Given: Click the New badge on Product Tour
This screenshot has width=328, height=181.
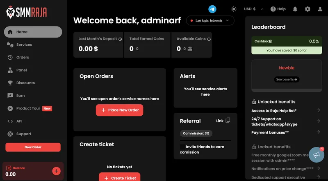Looking at the screenshot, I should [47, 108].
